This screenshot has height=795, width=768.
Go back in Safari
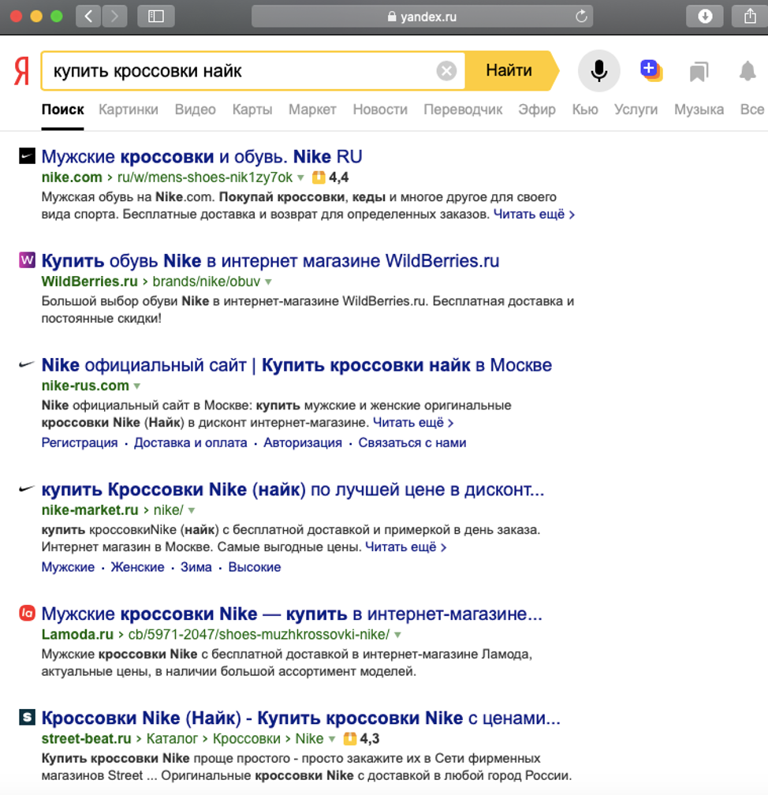[x=88, y=17]
